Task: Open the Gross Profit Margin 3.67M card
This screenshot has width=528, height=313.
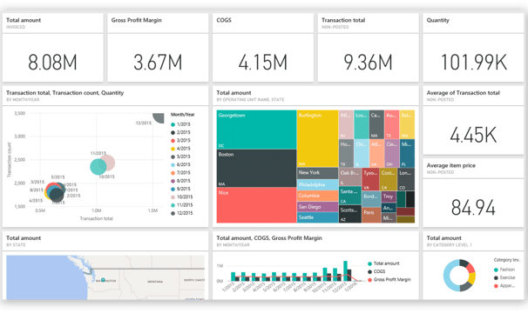Action: tap(158, 48)
